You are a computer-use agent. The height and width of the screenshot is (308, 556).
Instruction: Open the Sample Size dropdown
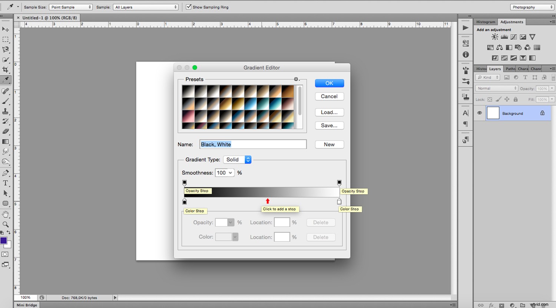(x=70, y=7)
